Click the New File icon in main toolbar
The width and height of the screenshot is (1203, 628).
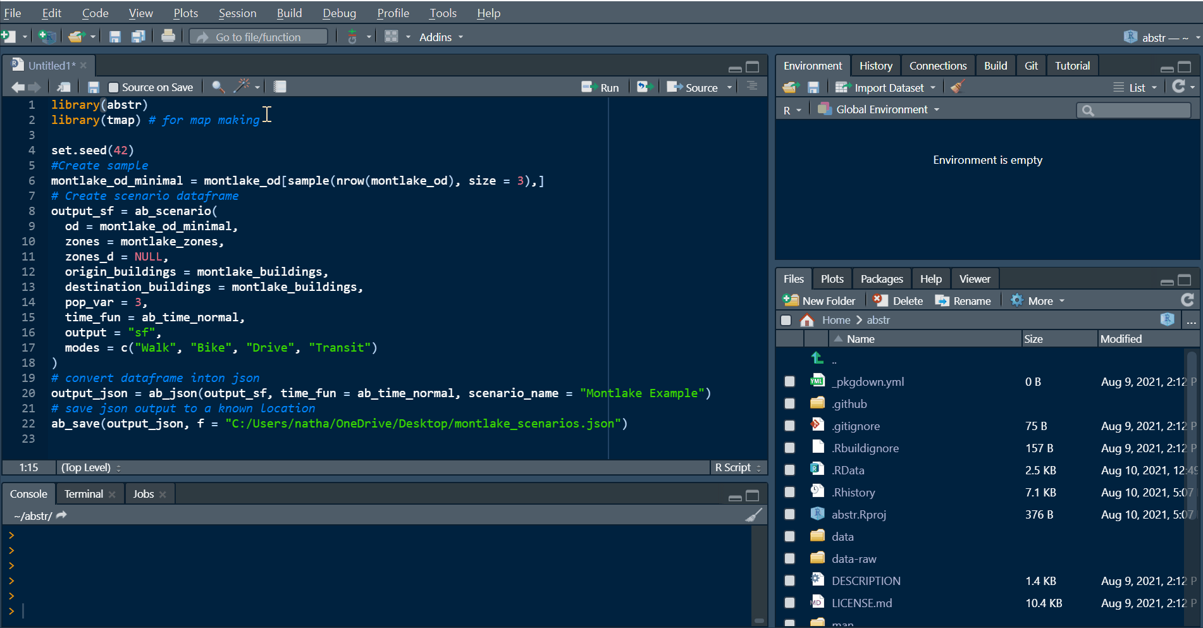[x=9, y=37]
